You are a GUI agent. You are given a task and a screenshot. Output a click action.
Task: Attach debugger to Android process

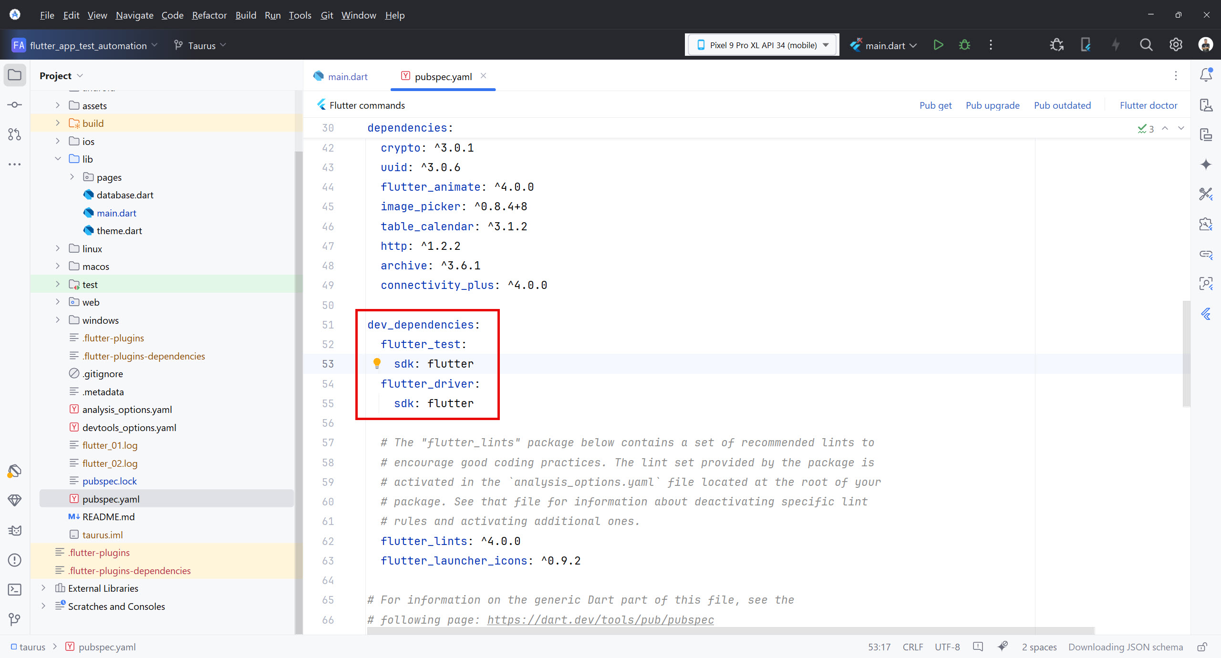point(1056,45)
